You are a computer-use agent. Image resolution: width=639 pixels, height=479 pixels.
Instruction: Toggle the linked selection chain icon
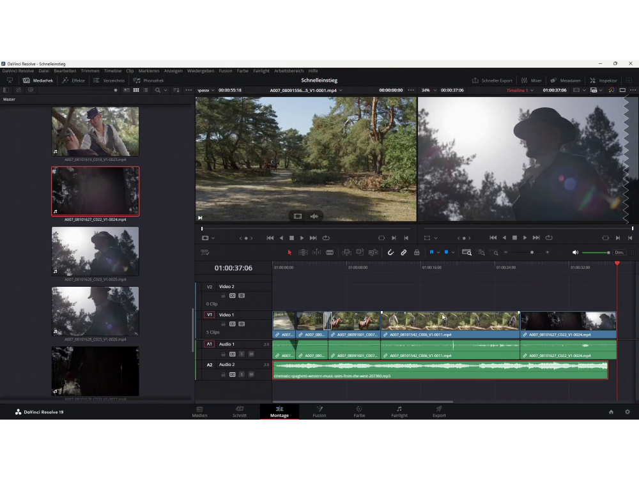point(404,252)
